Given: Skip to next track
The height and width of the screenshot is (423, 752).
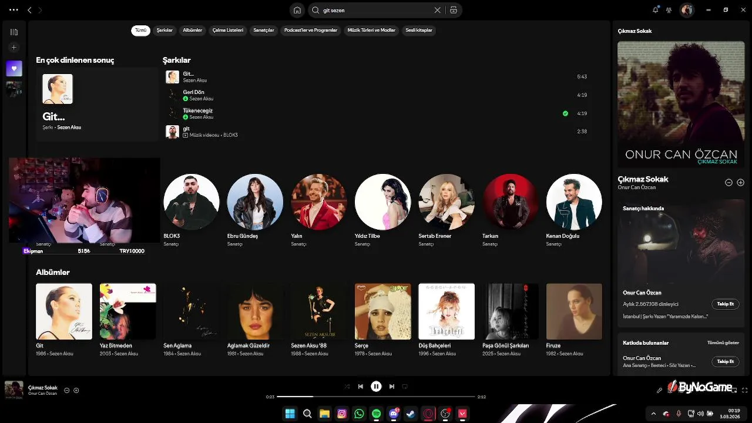Looking at the screenshot, I should coord(392,387).
